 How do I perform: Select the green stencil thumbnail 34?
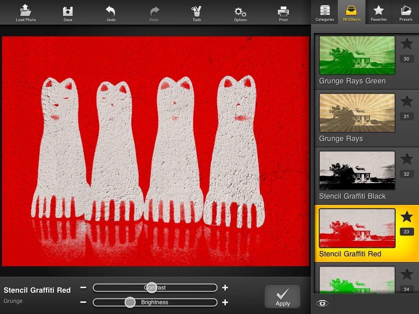coord(357,280)
